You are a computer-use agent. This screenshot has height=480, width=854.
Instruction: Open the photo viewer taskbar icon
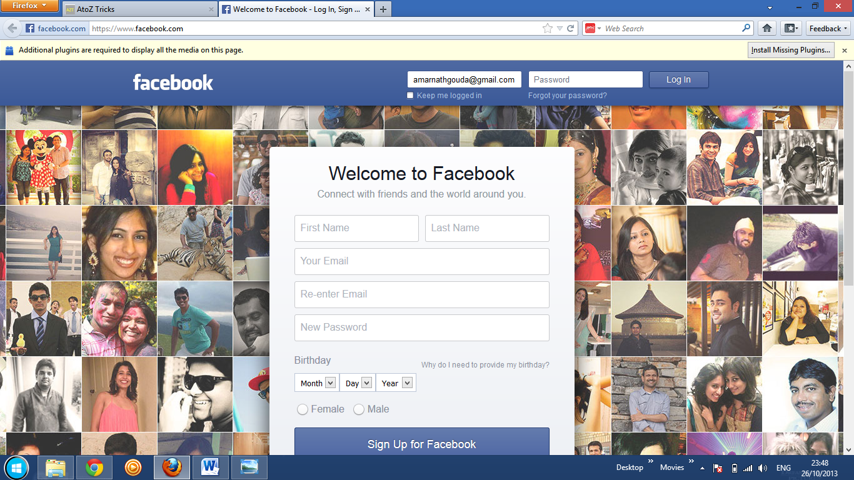click(249, 467)
